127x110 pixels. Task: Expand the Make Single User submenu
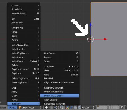tap(24, 45)
